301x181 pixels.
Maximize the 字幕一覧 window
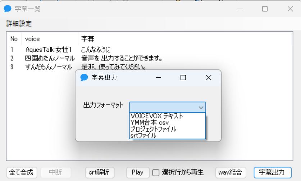coord(265,9)
